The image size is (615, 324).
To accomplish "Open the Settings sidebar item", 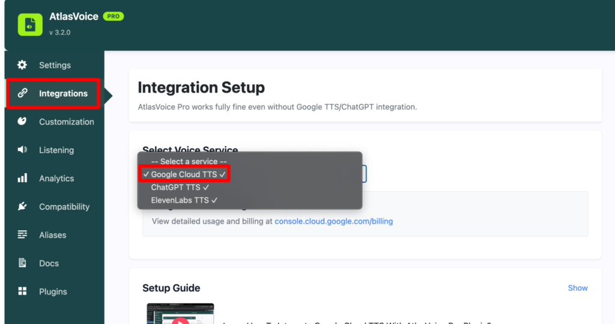I will [x=55, y=65].
